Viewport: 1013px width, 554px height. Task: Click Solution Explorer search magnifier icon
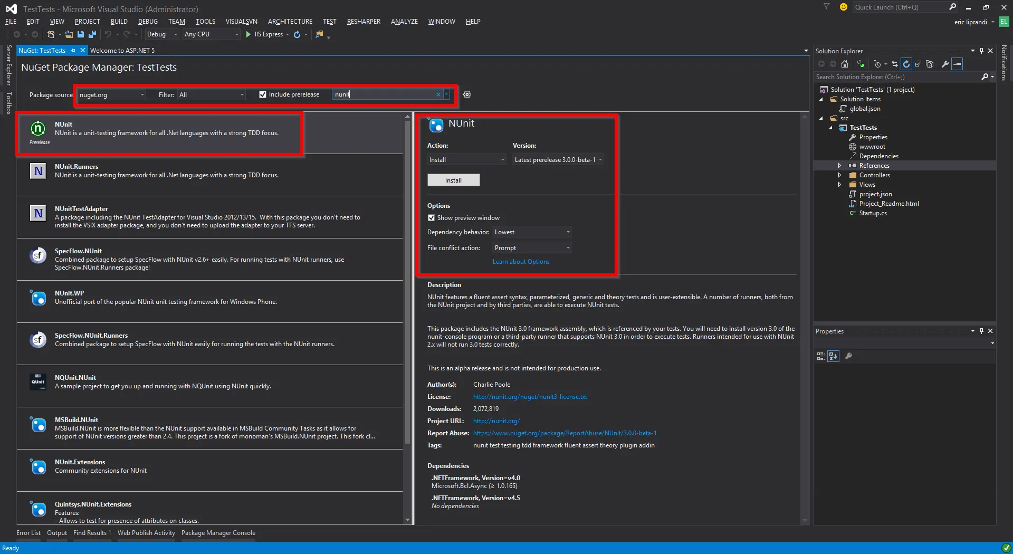click(x=985, y=77)
